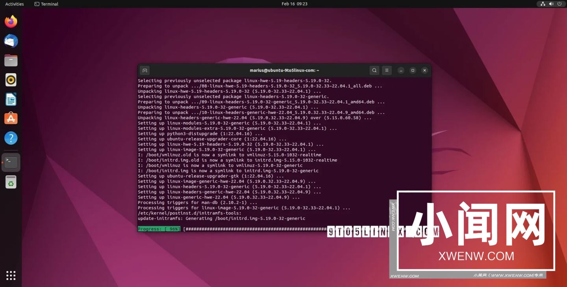Viewport: 567px width, 287px height.
Task: Click the network icon in system tray
Action: point(543,4)
